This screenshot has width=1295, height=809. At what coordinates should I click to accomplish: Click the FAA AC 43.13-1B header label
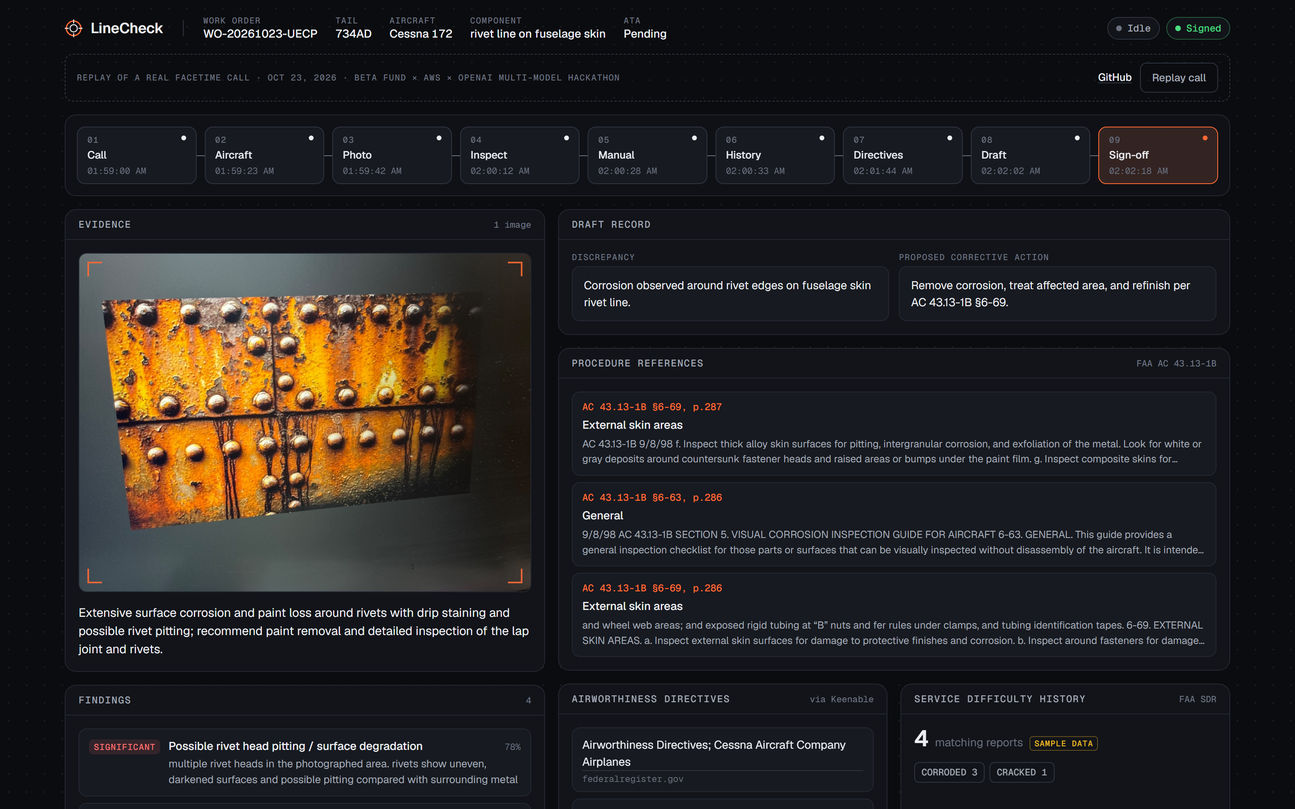coord(1176,363)
